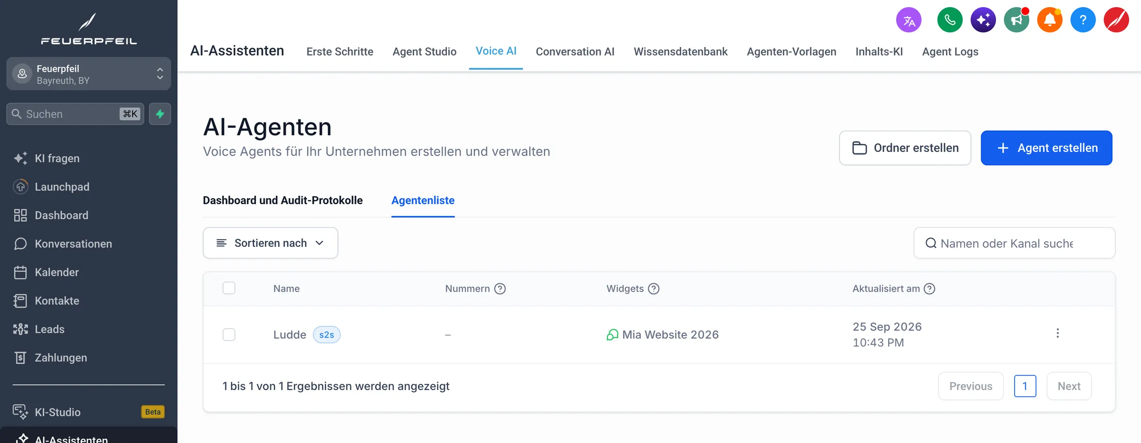
Task: Check the Ludde agent row checkbox
Action: coord(229,335)
